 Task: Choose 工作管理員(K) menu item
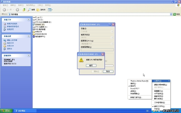[x=161, y=103]
